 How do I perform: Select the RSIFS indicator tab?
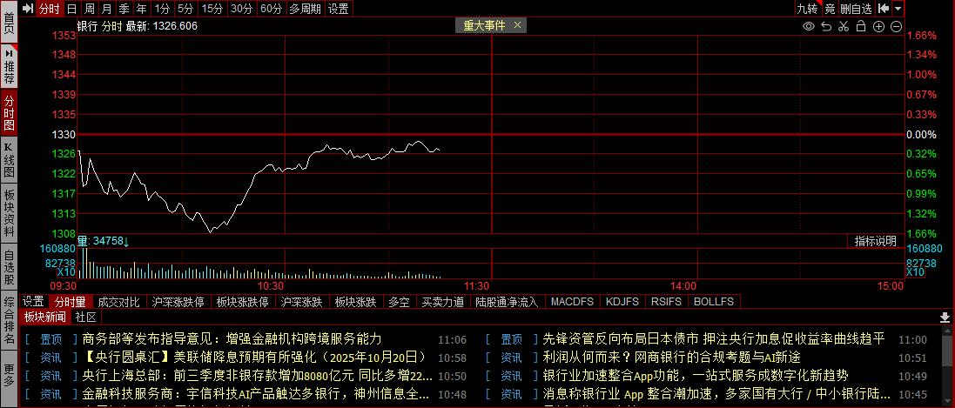(x=666, y=301)
